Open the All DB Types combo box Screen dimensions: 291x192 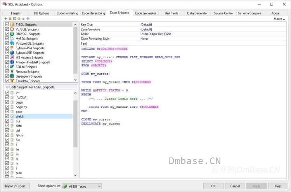(x=82, y=186)
